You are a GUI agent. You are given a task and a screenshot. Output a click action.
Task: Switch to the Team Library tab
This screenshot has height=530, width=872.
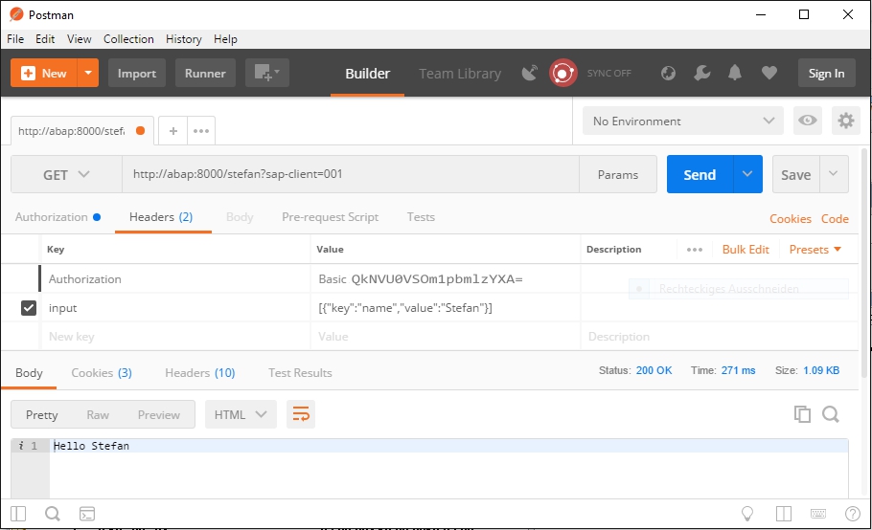click(x=460, y=74)
